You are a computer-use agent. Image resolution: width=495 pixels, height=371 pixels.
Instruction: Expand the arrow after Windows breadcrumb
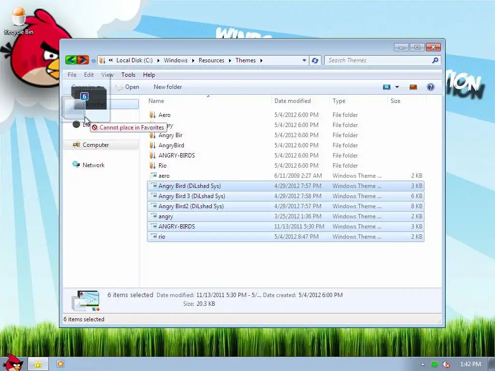(193, 60)
